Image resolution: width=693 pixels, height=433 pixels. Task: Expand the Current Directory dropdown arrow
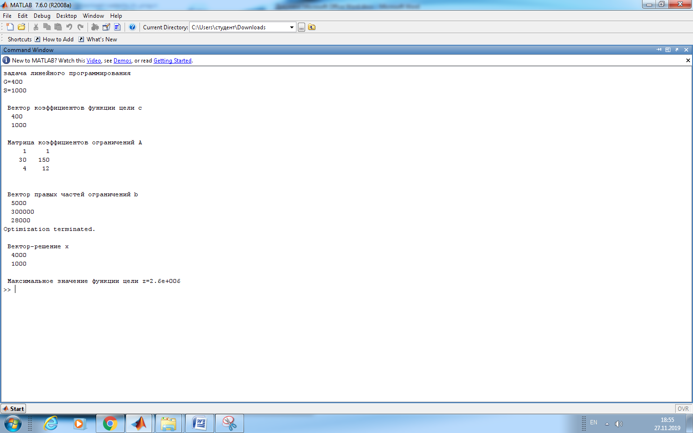pyautogui.click(x=292, y=27)
